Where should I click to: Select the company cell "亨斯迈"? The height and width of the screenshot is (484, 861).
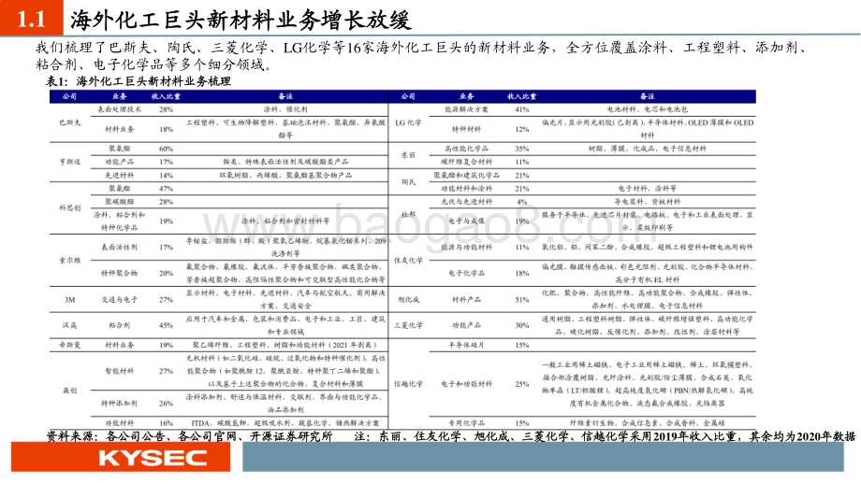point(70,162)
